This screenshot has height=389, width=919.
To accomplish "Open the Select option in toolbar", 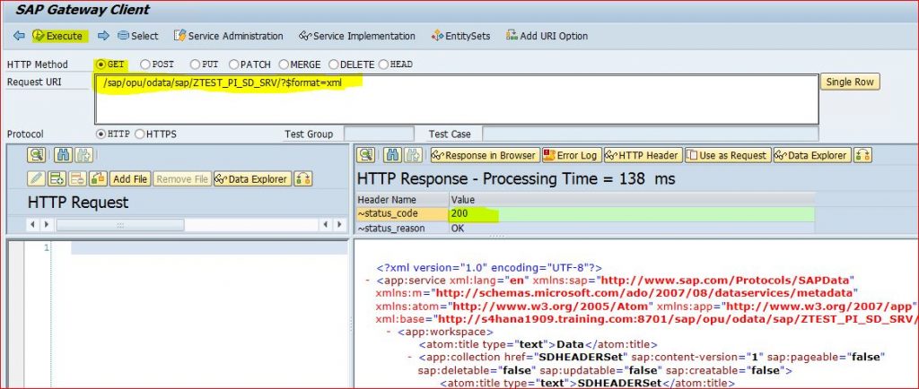I will 137,36.
